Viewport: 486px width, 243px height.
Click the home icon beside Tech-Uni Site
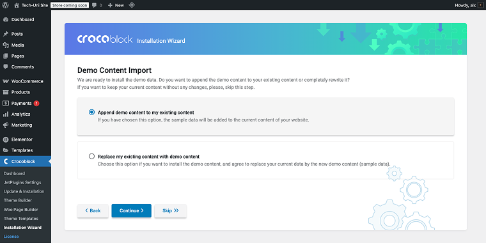[17, 5]
